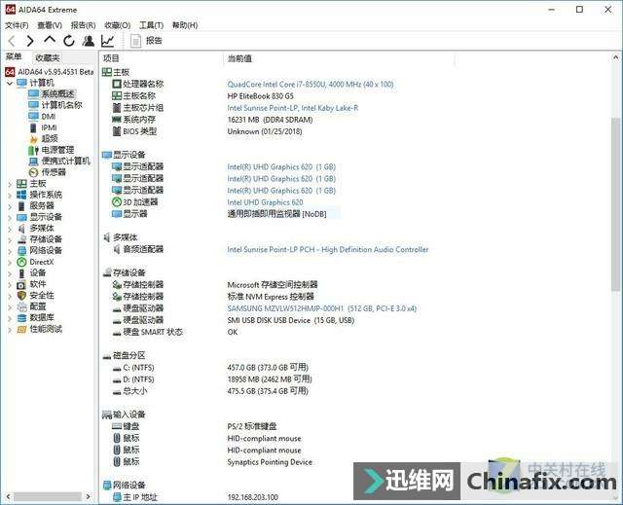Click the 超频 flame icon

tap(33, 139)
